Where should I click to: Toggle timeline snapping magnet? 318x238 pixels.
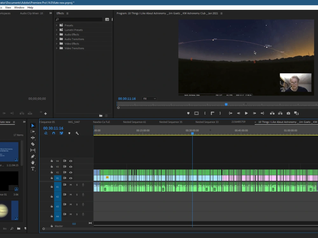coord(53,133)
